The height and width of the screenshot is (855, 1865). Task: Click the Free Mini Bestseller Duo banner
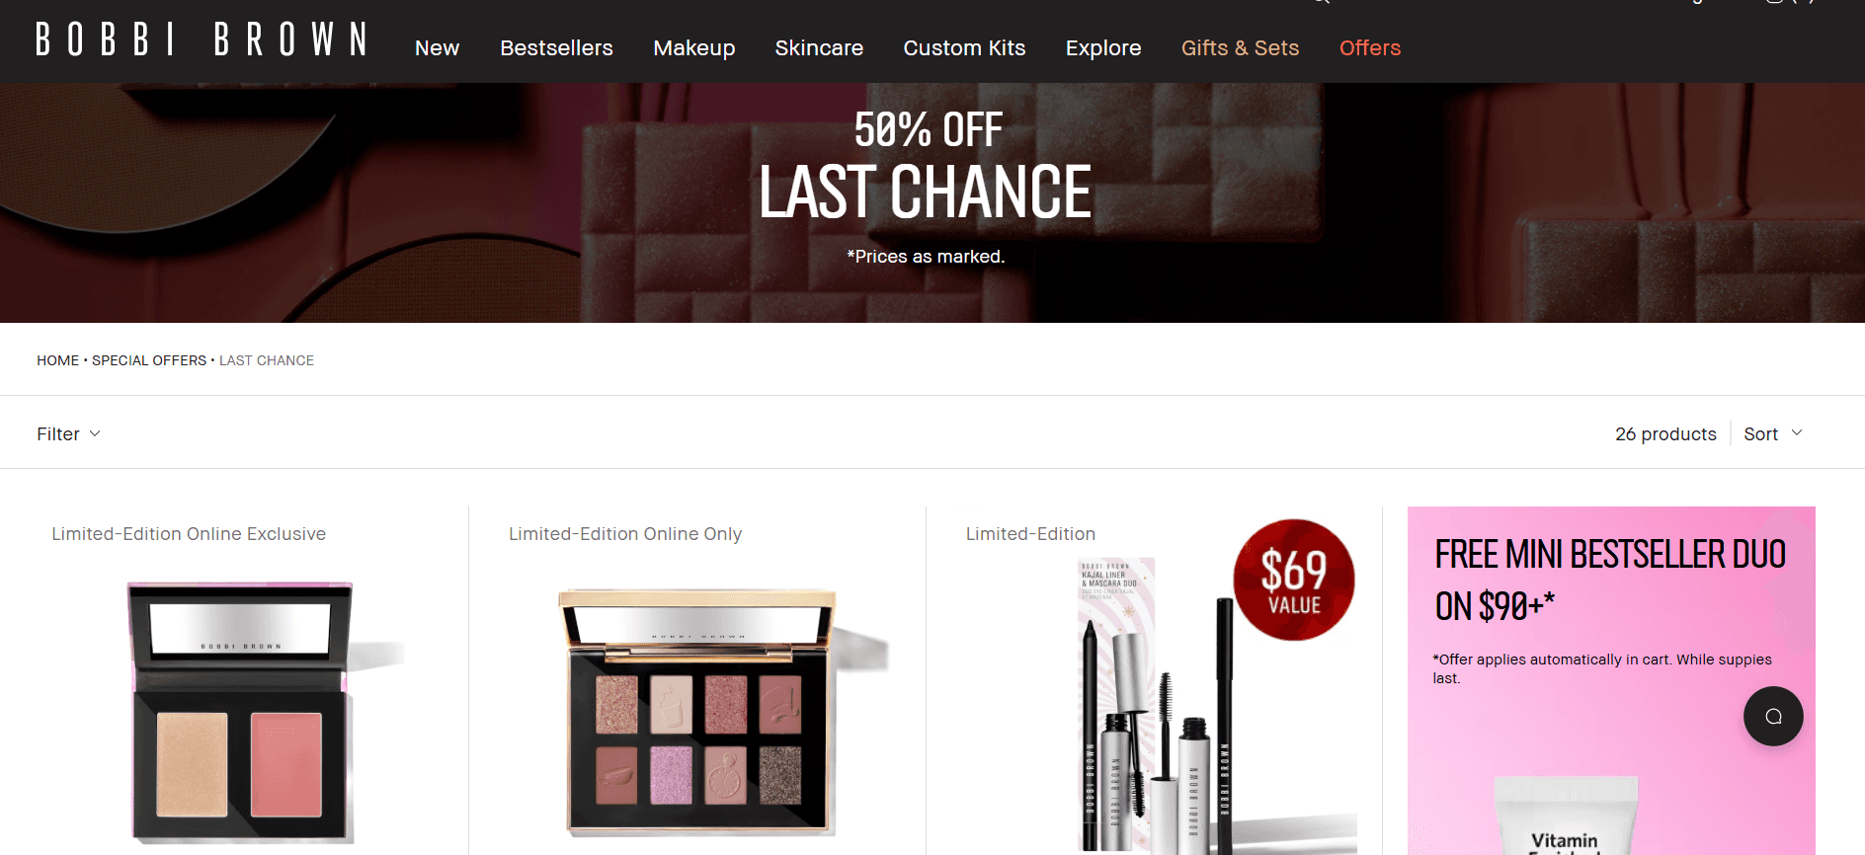(1611, 680)
